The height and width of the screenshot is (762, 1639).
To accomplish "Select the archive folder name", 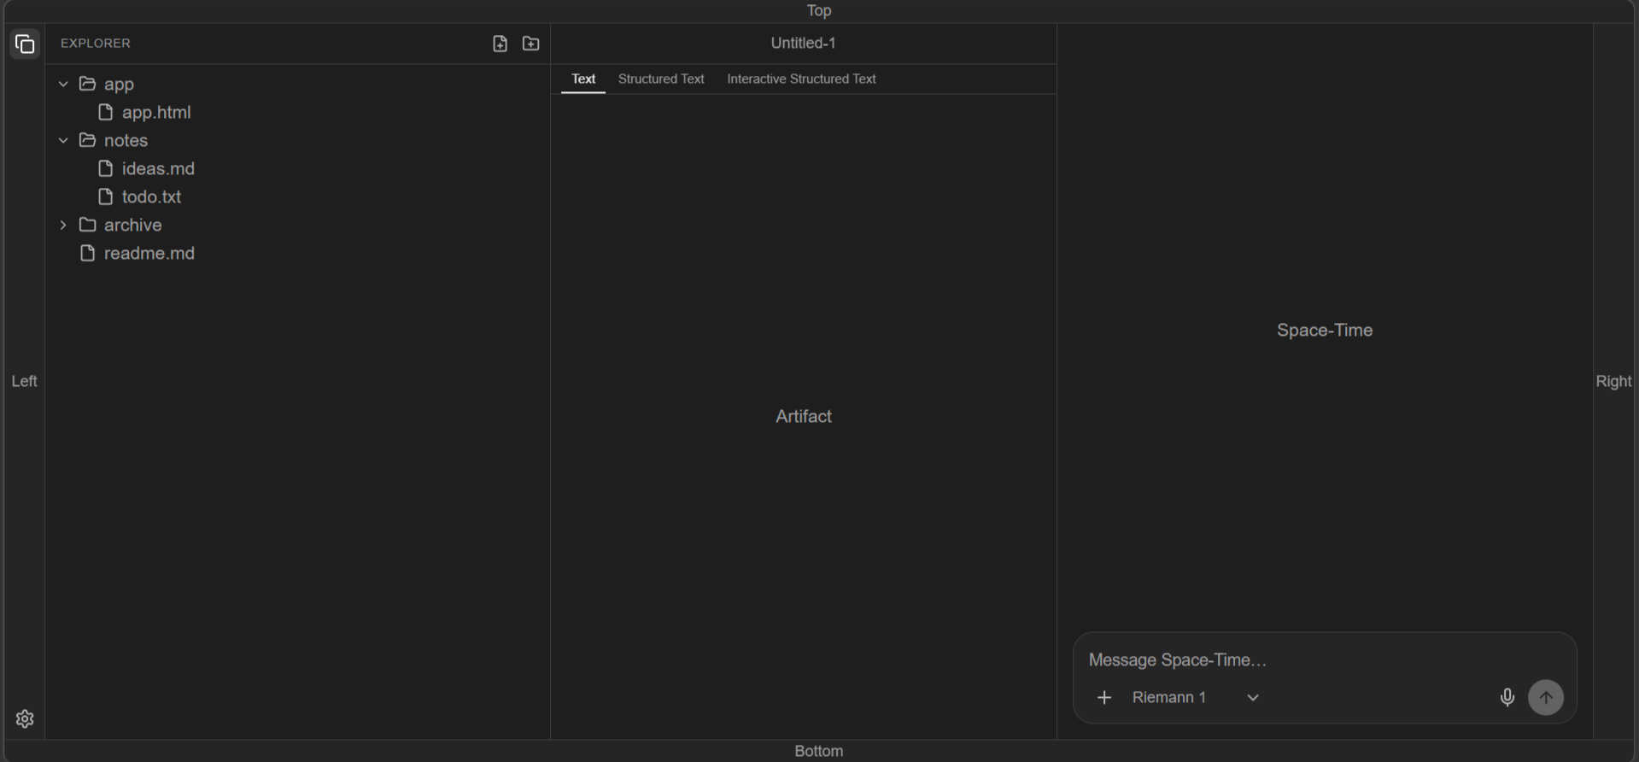I will [132, 225].
